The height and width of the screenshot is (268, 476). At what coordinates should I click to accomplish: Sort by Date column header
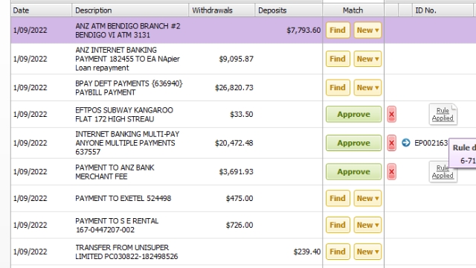pos(42,10)
